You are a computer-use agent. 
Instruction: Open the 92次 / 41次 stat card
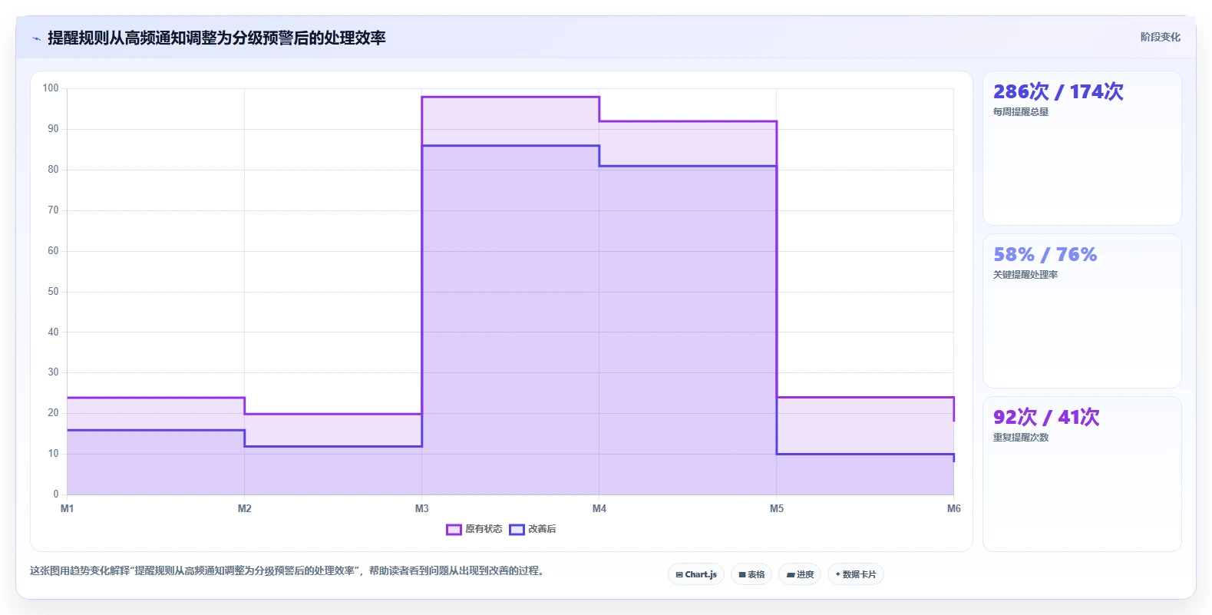click(1082, 474)
